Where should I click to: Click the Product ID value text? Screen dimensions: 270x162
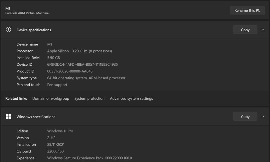point(70,71)
